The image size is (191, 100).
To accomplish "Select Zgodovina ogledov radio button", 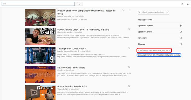I will click(x=181, y=26).
